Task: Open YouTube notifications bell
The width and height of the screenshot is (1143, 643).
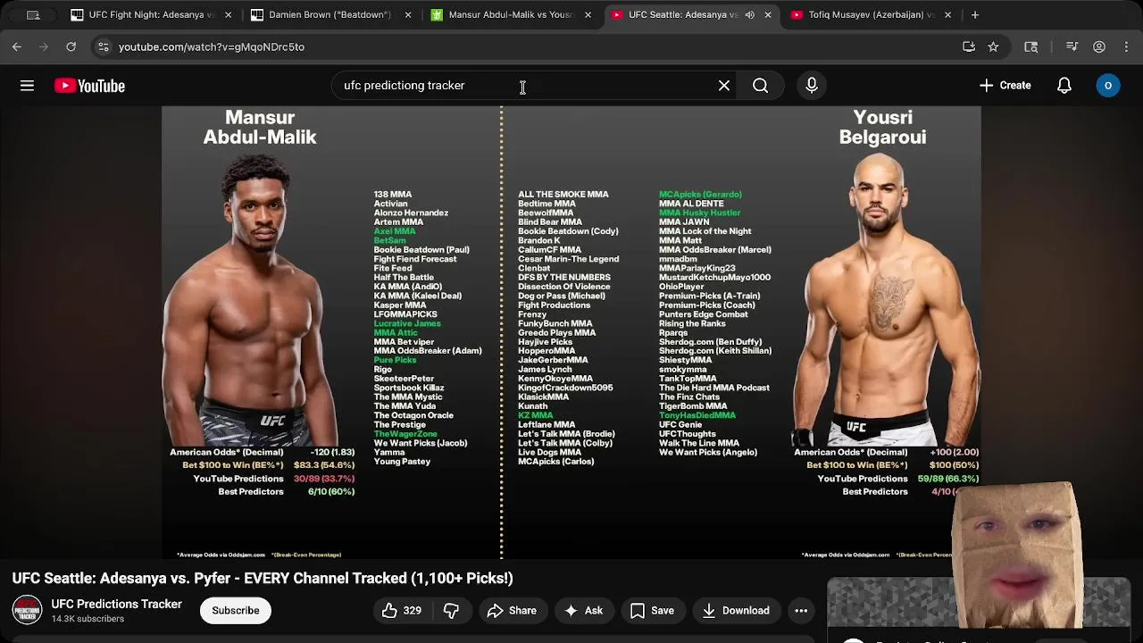Action: 1064,86
